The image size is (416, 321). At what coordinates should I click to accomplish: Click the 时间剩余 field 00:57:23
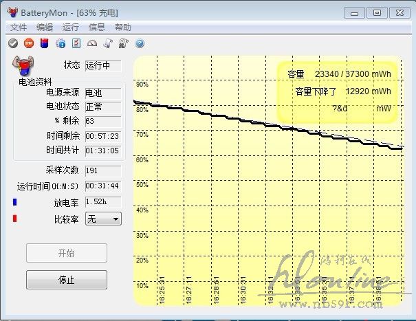pos(103,136)
